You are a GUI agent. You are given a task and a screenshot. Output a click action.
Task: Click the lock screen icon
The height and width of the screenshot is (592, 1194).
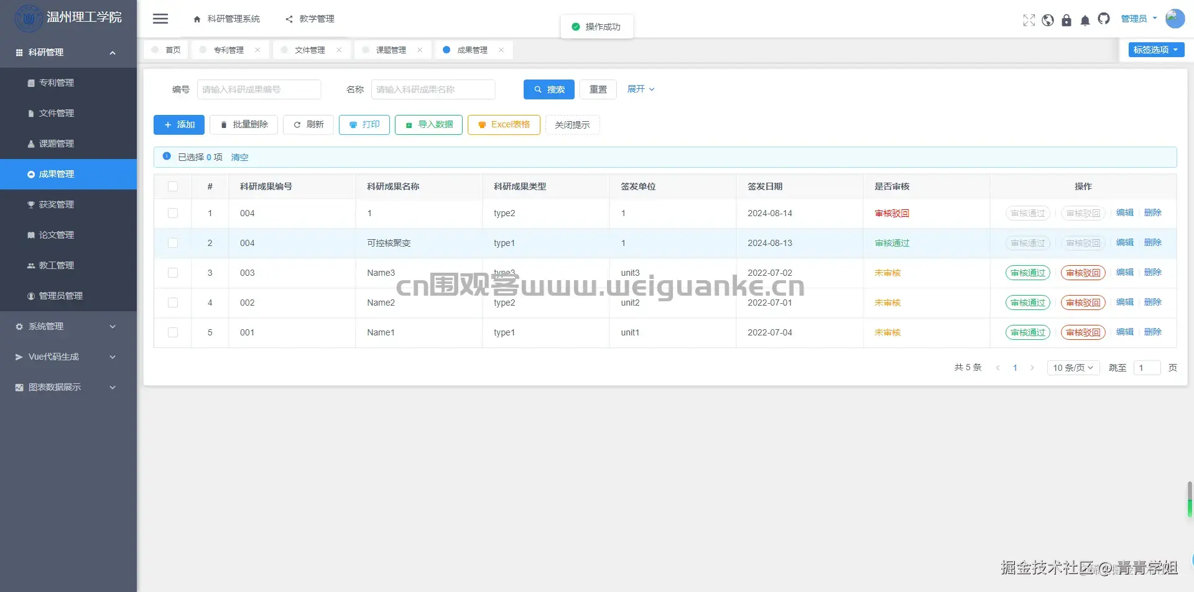coord(1067,20)
